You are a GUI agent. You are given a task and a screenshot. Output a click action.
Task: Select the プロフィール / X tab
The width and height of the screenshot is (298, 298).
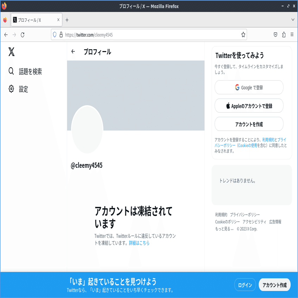(x=37, y=20)
